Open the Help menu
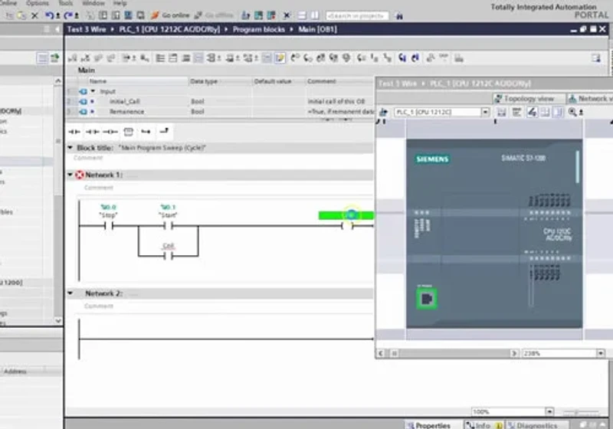 click(x=120, y=3)
